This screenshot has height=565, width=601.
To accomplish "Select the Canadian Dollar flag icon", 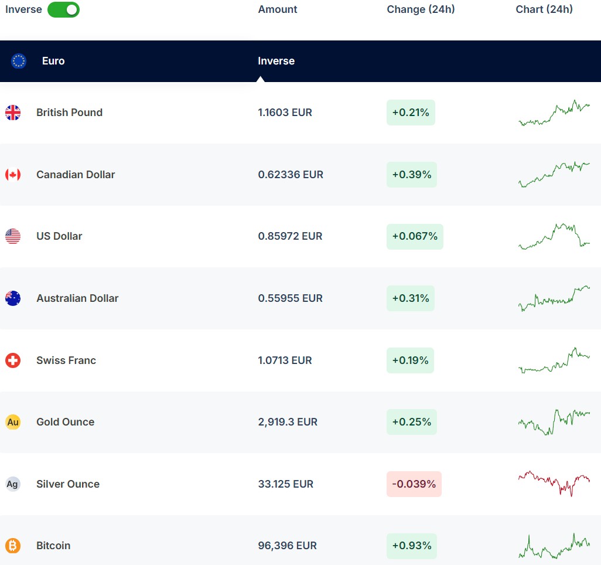I will 13,175.
